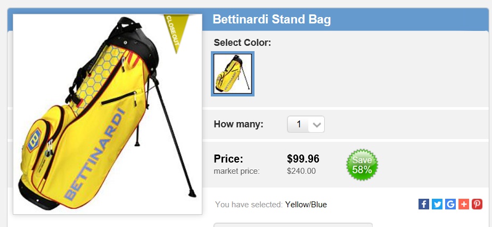Select the Yellow/Blue color swatch
Viewport: 492px width, 227px height.
coord(233,74)
